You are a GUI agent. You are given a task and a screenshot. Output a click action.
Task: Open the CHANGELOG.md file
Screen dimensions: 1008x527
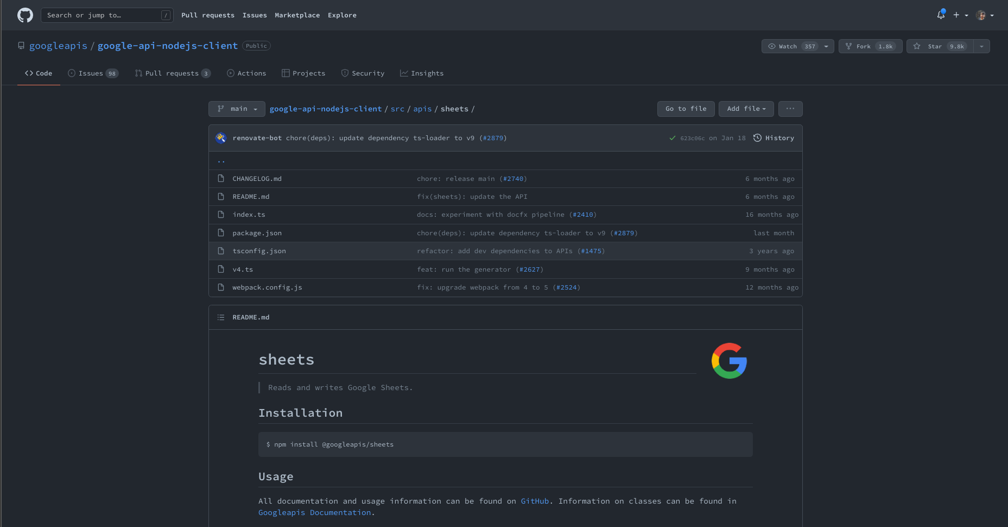pos(257,179)
